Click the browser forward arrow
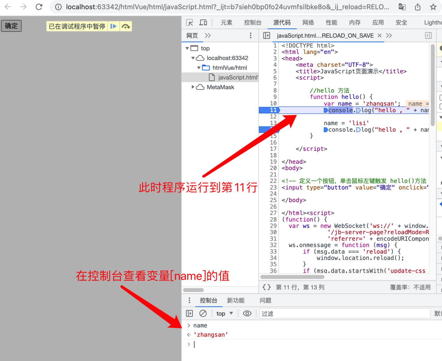The image size is (442, 361). coord(23,7)
